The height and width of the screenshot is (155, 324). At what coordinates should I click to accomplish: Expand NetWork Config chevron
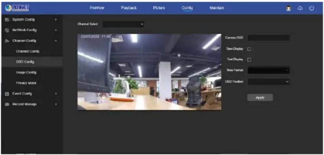(x=56, y=30)
